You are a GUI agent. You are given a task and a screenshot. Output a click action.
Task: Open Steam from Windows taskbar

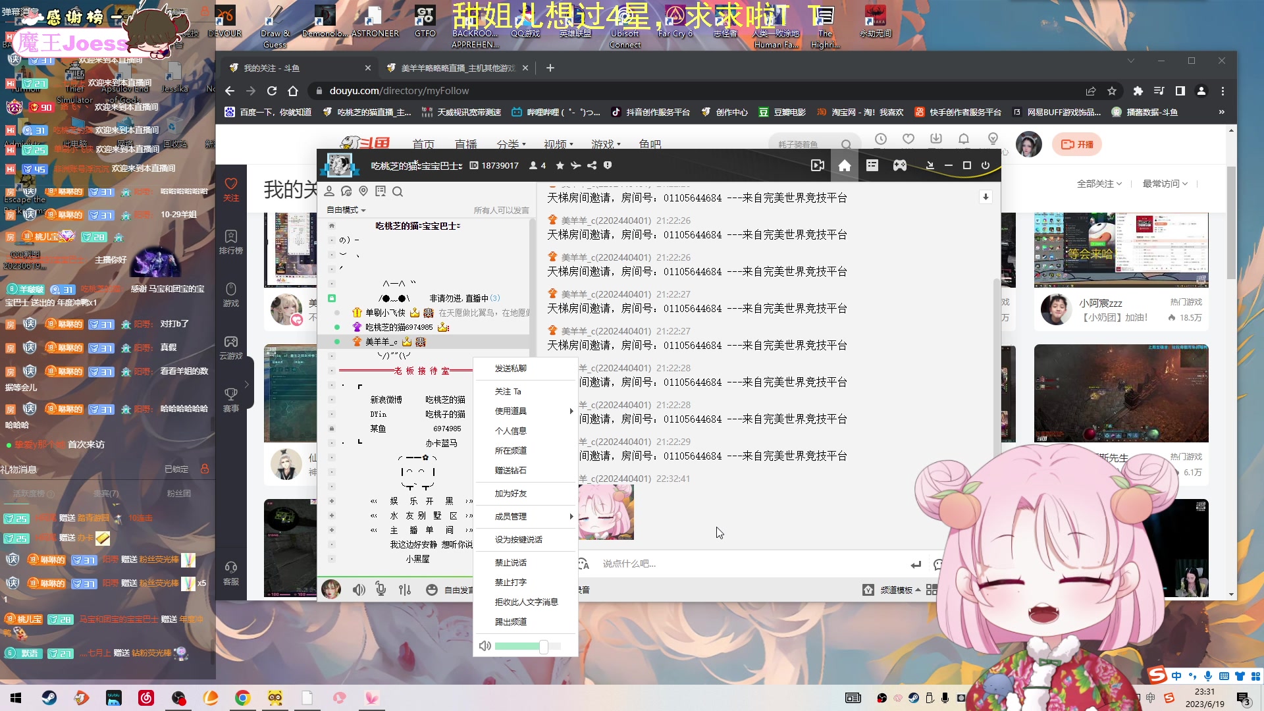pos(49,698)
